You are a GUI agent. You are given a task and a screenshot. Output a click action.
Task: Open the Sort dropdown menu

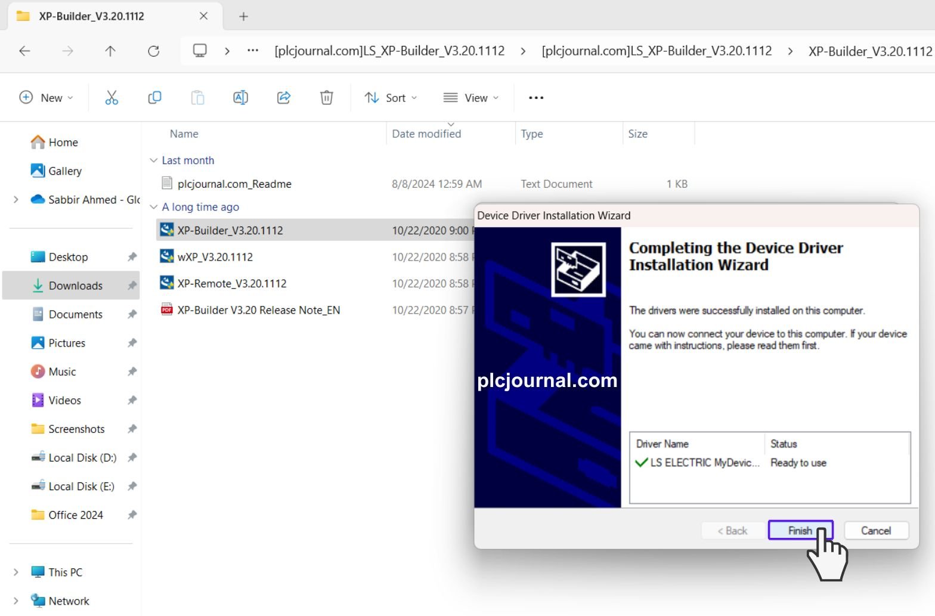(x=391, y=98)
